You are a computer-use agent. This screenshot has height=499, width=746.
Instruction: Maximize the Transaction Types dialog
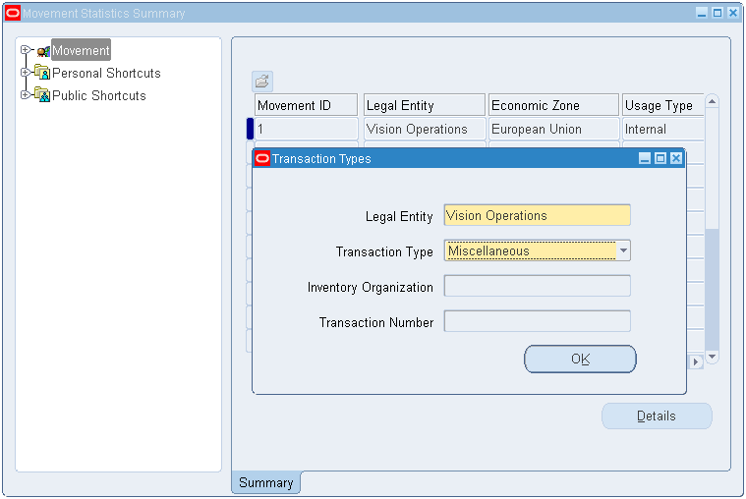[660, 158]
